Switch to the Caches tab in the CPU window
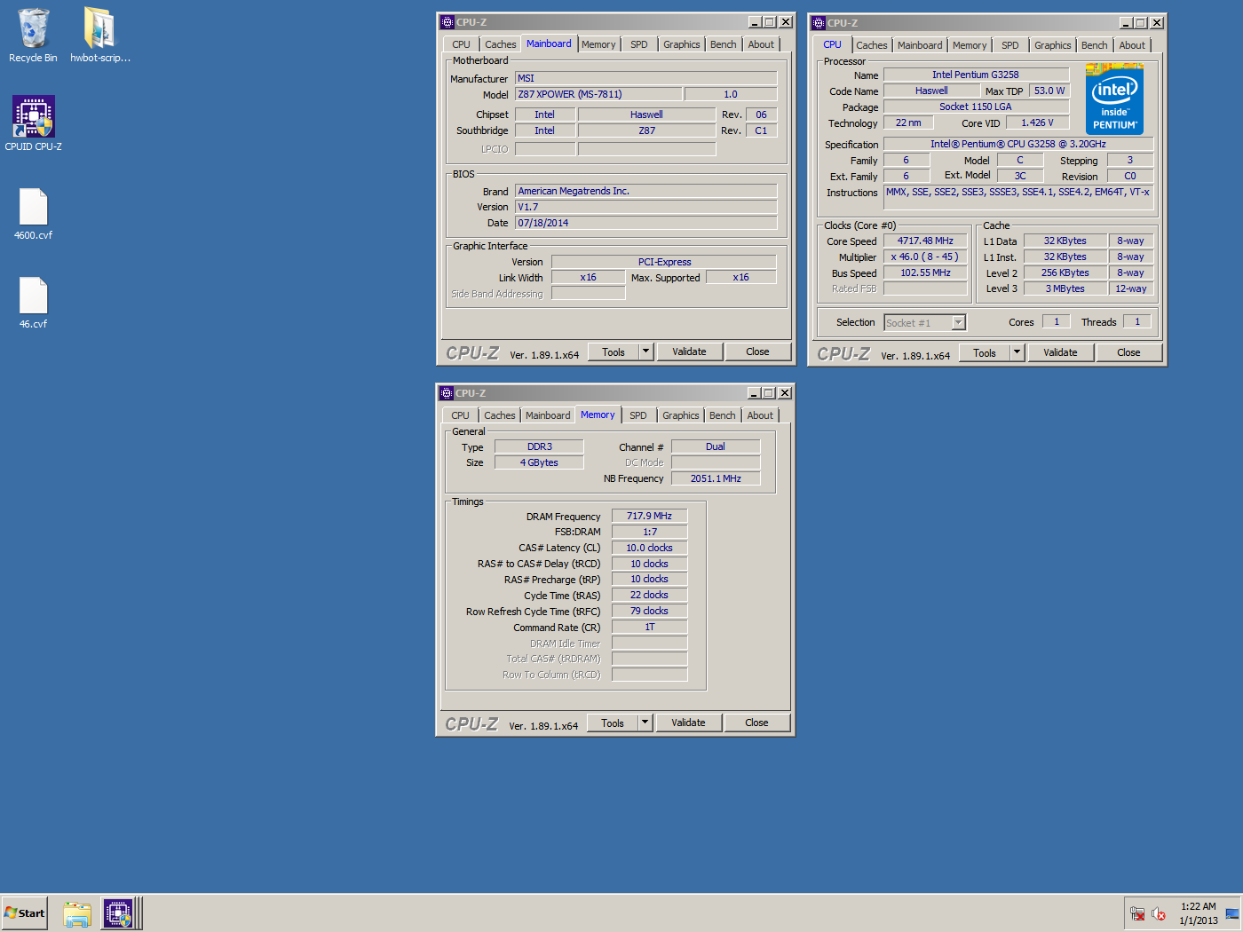The width and height of the screenshot is (1243, 932). click(871, 45)
